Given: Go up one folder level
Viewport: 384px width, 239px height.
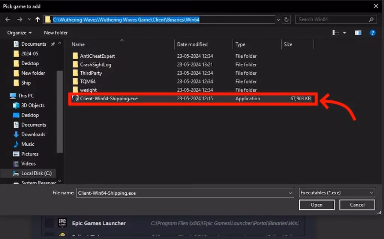Looking at the screenshot, I should 37,19.
